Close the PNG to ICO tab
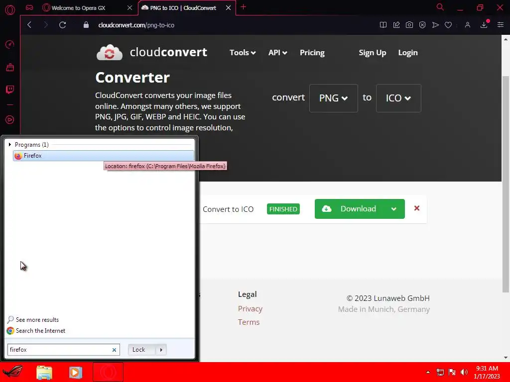The width and height of the screenshot is (510, 382). tap(228, 7)
